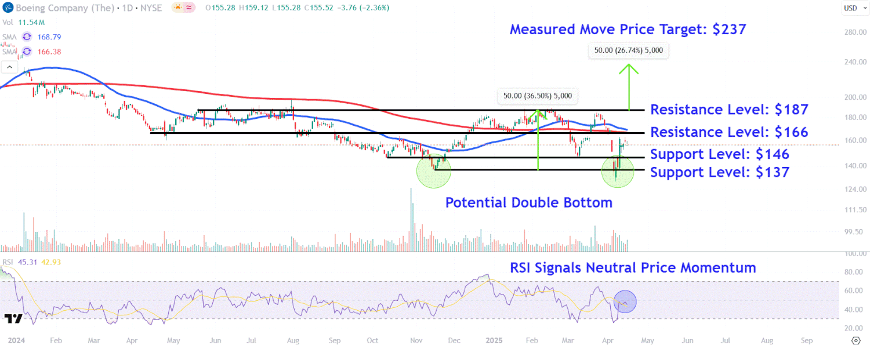Open chart settings gear icon at bottom-right
This screenshot has height=345, width=870.
point(855,340)
